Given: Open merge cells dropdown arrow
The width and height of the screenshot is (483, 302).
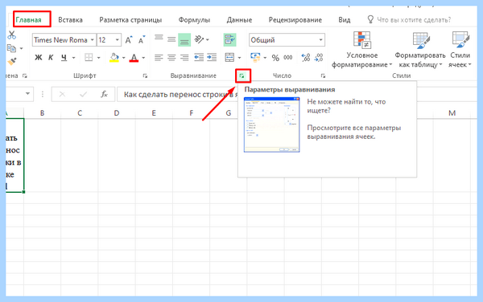Looking at the screenshot, I should (239, 58).
